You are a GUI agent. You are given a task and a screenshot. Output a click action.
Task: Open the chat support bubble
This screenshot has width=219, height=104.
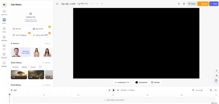click(216, 81)
